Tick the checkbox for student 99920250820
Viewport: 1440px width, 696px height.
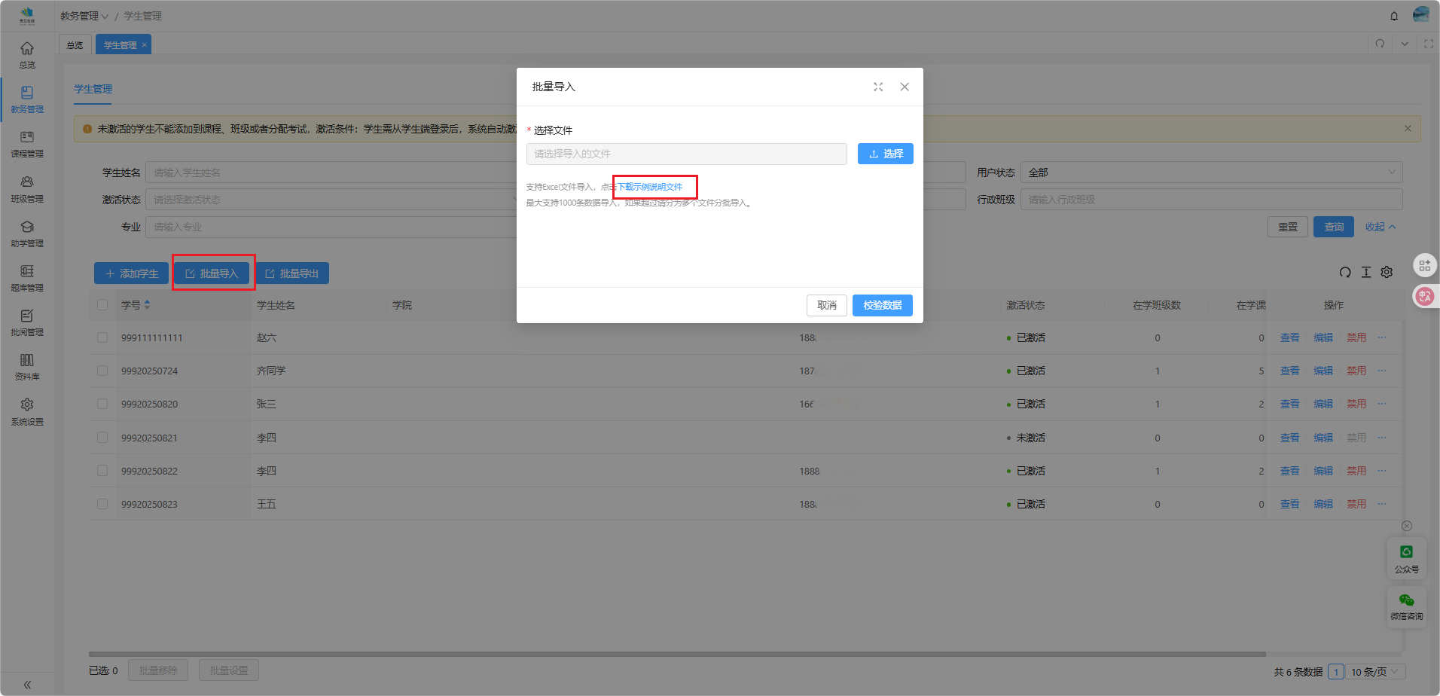(102, 404)
